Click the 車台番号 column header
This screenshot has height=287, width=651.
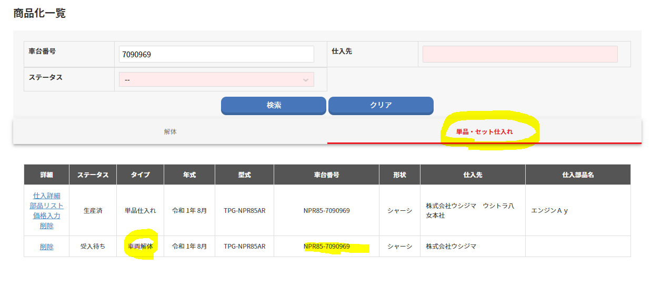pyautogui.click(x=326, y=175)
